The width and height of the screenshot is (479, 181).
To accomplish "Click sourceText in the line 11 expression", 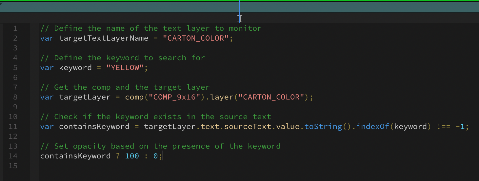I will point(248,126).
